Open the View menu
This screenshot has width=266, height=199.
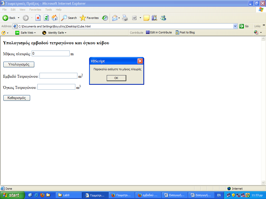22,10
